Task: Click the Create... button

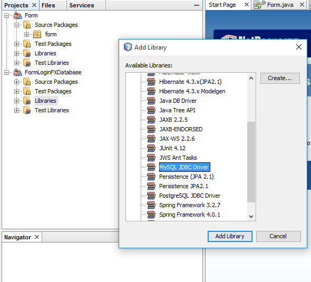Action: click(280, 78)
